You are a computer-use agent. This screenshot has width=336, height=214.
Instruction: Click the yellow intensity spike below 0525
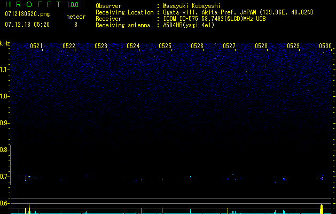(x=162, y=211)
